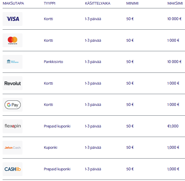This screenshot has height=181, width=185.
Task: Select the Google Pay icon
Action: pos(12,105)
